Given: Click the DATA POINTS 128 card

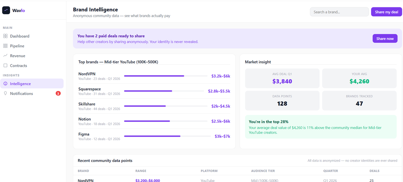Looking at the screenshot, I should 282,101.
